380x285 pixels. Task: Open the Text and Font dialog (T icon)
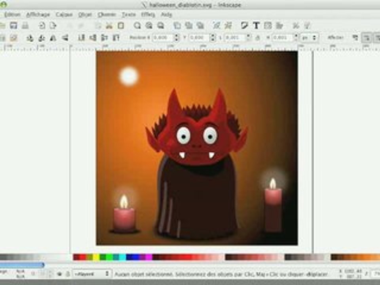tap(256, 25)
